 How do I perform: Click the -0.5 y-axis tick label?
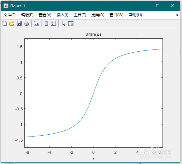point(19,109)
